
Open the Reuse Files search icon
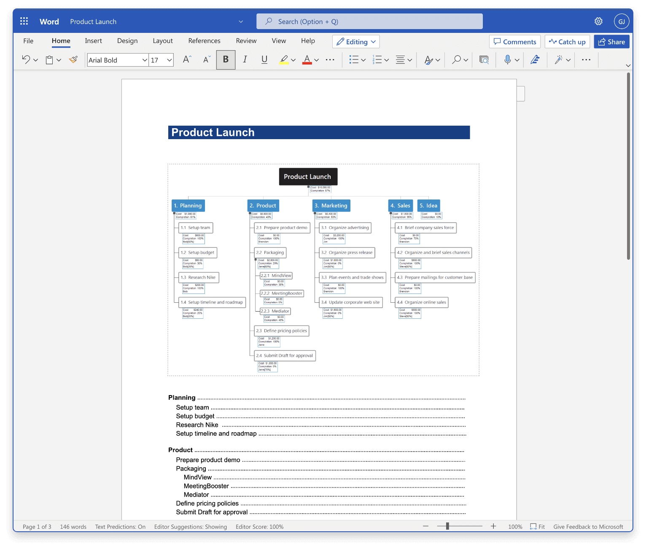[x=484, y=60]
